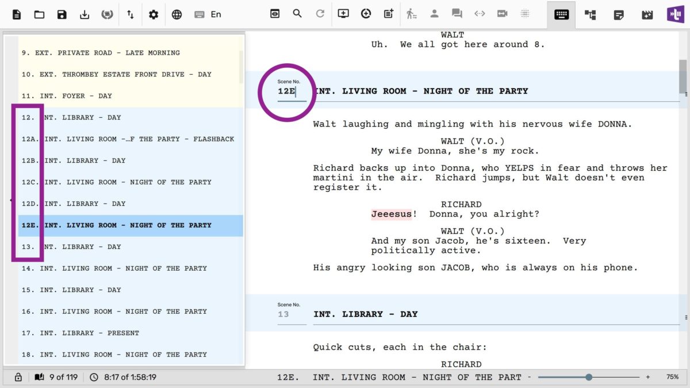The image size is (690, 388).
Task: Create a new script document
Action: 16,14
